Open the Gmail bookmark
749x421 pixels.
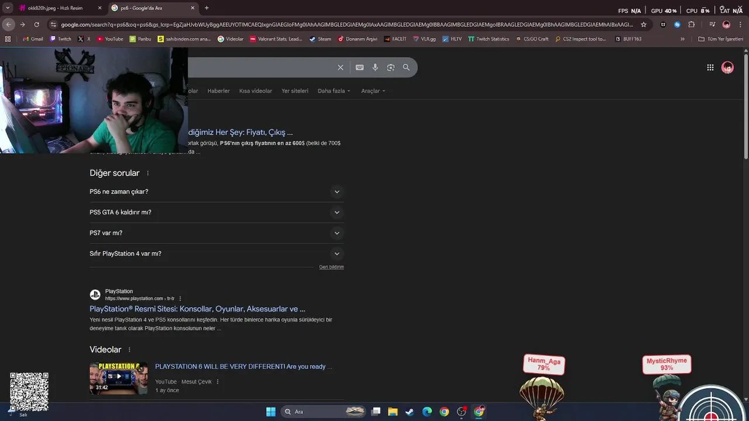(32, 39)
